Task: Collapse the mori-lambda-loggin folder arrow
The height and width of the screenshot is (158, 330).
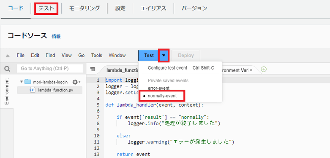Action: click(x=21, y=82)
